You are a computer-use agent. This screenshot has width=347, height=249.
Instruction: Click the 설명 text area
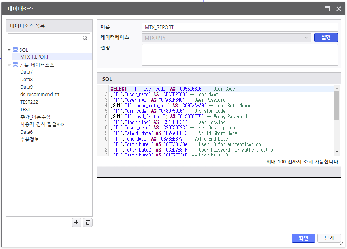(239, 54)
